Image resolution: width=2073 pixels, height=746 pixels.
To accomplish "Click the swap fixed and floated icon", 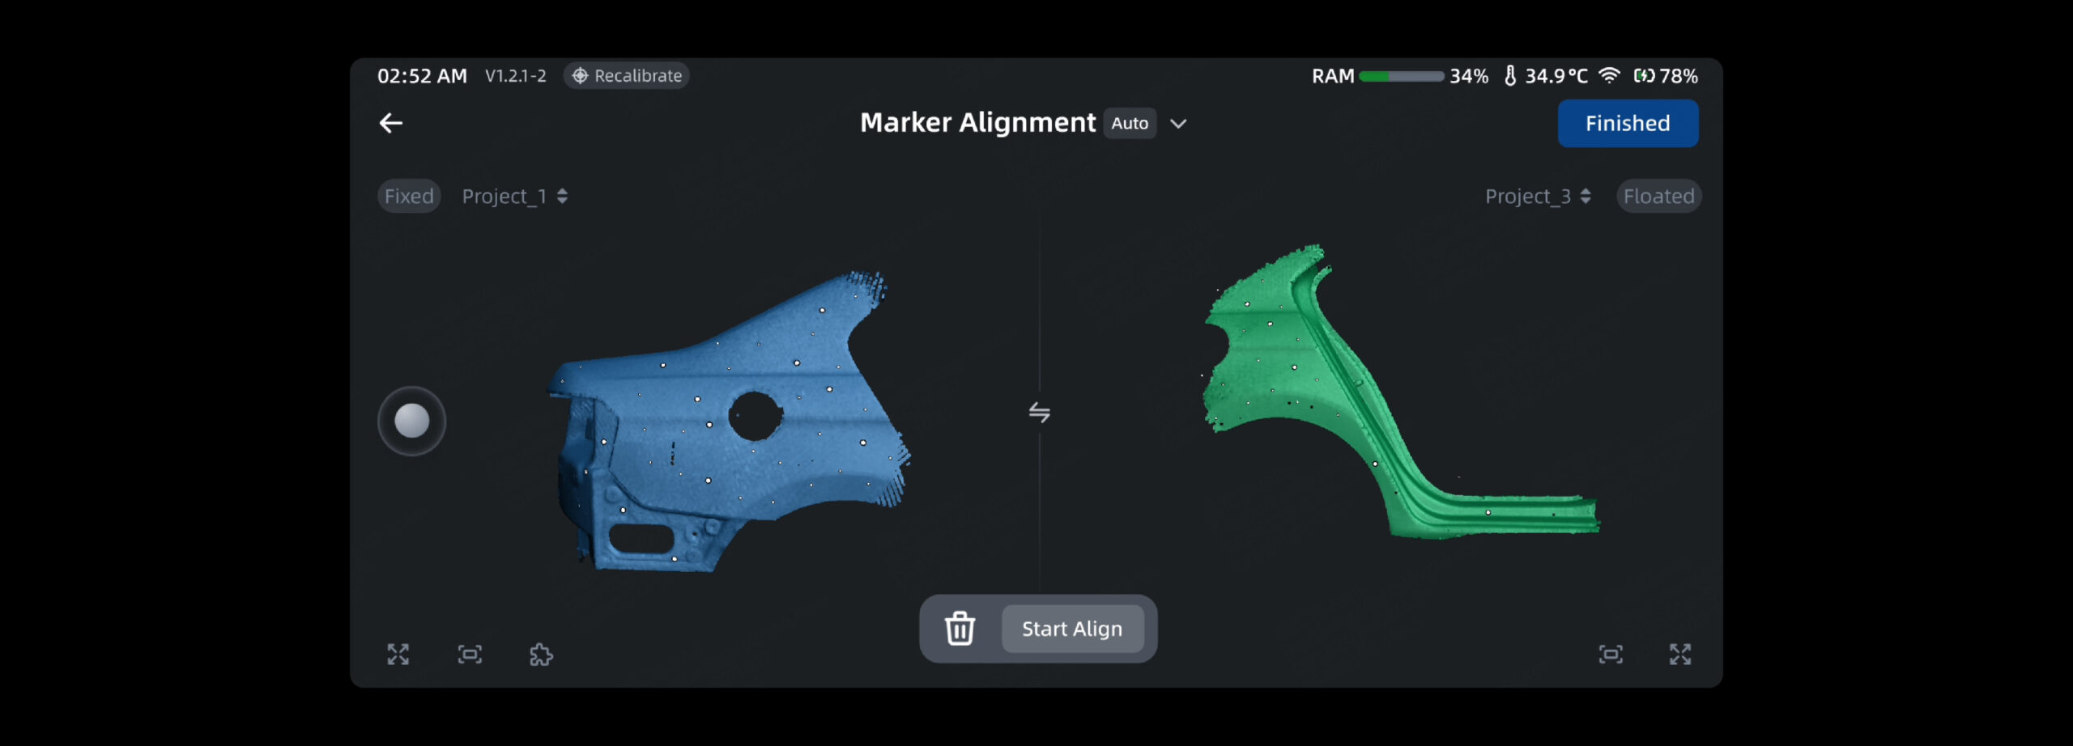I will (x=1039, y=413).
